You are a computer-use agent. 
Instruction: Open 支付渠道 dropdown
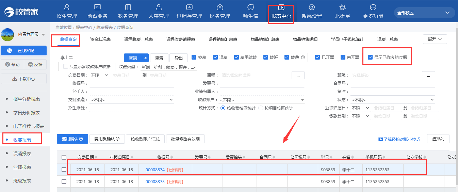(132, 100)
